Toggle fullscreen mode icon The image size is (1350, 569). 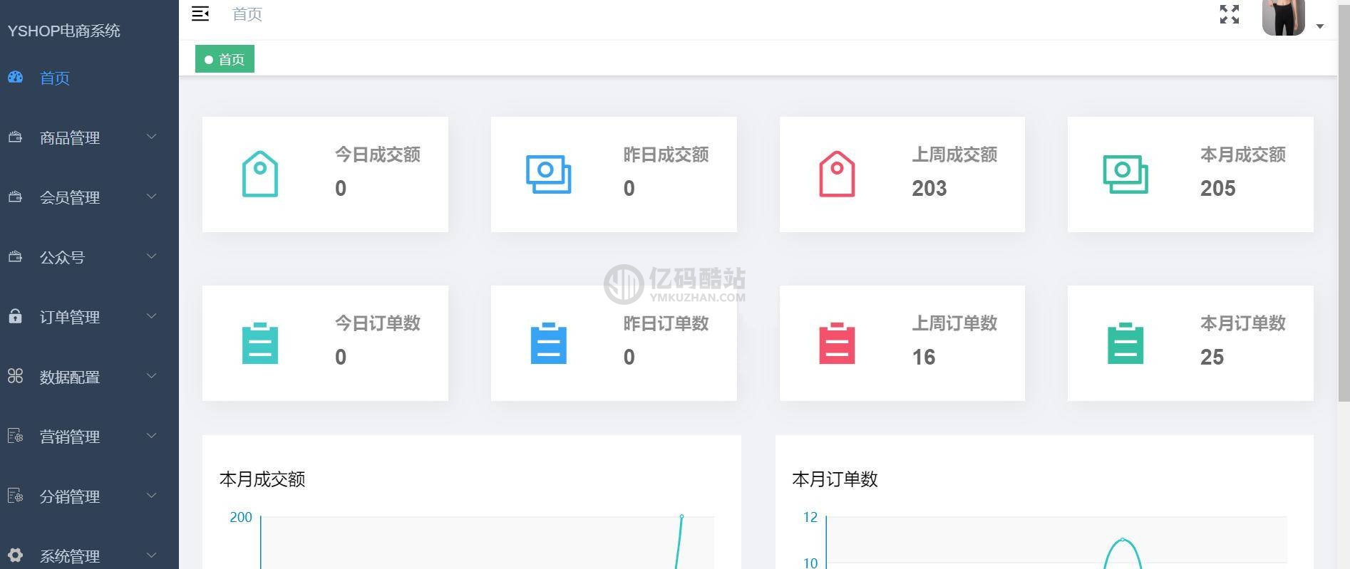[1230, 14]
